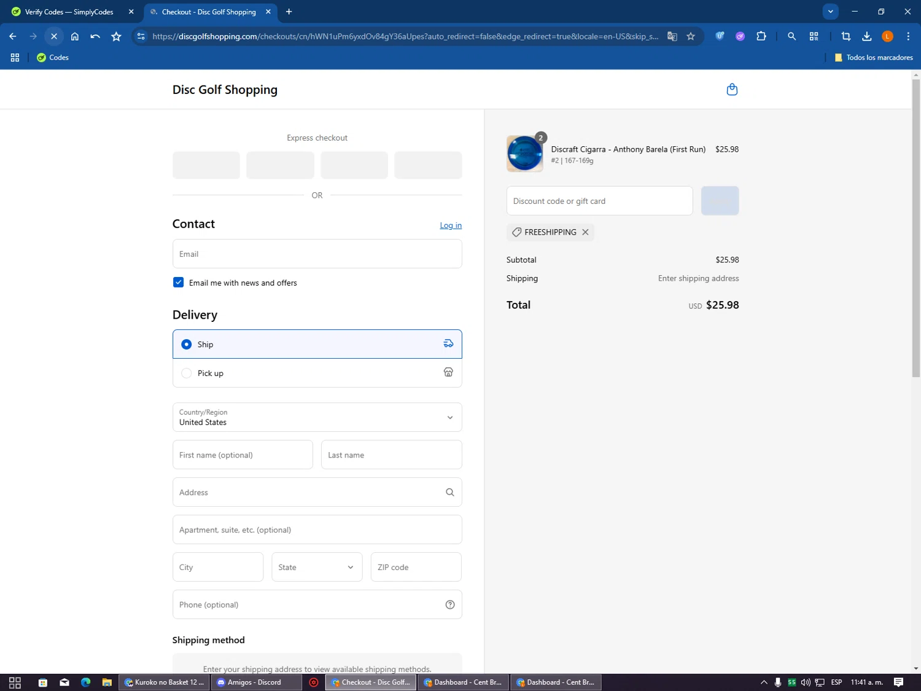Screen dimensions: 921x691
Task: Show hidden system tray icons
Action: click(x=764, y=682)
